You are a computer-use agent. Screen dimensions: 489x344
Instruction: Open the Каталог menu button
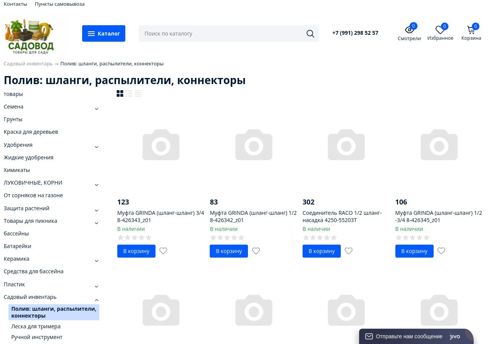104,34
